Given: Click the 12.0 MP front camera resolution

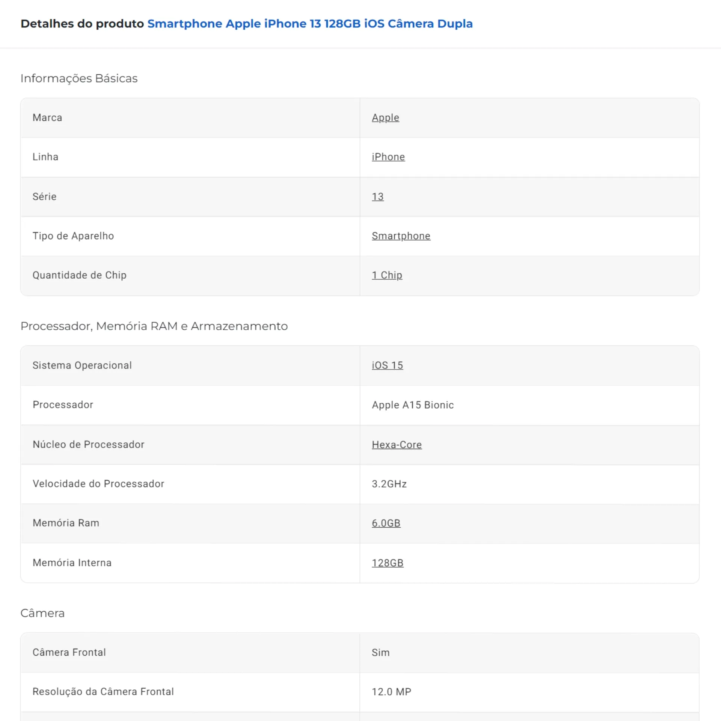Looking at the screenshot, I should 391,691.
